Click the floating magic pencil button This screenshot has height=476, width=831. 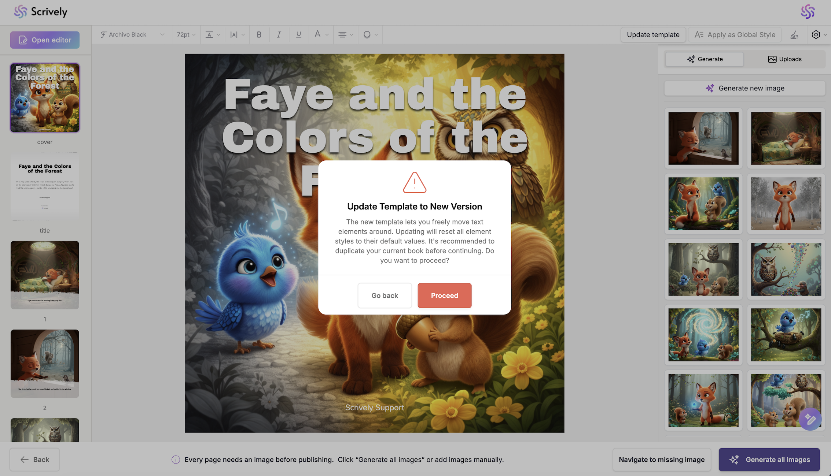point(810,419)
